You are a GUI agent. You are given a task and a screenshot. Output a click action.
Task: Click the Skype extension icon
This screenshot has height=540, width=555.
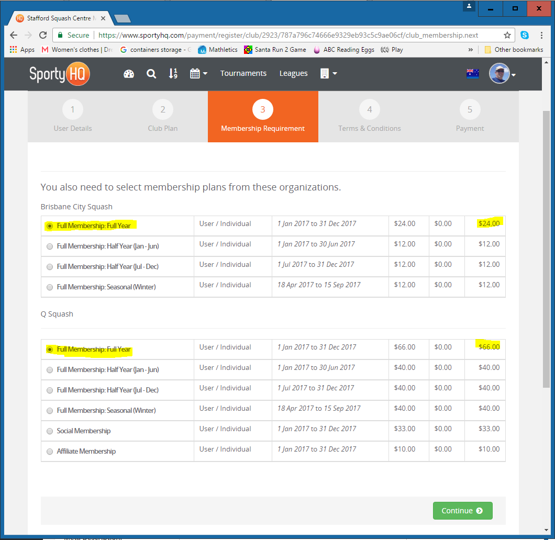tap(524, 36)
